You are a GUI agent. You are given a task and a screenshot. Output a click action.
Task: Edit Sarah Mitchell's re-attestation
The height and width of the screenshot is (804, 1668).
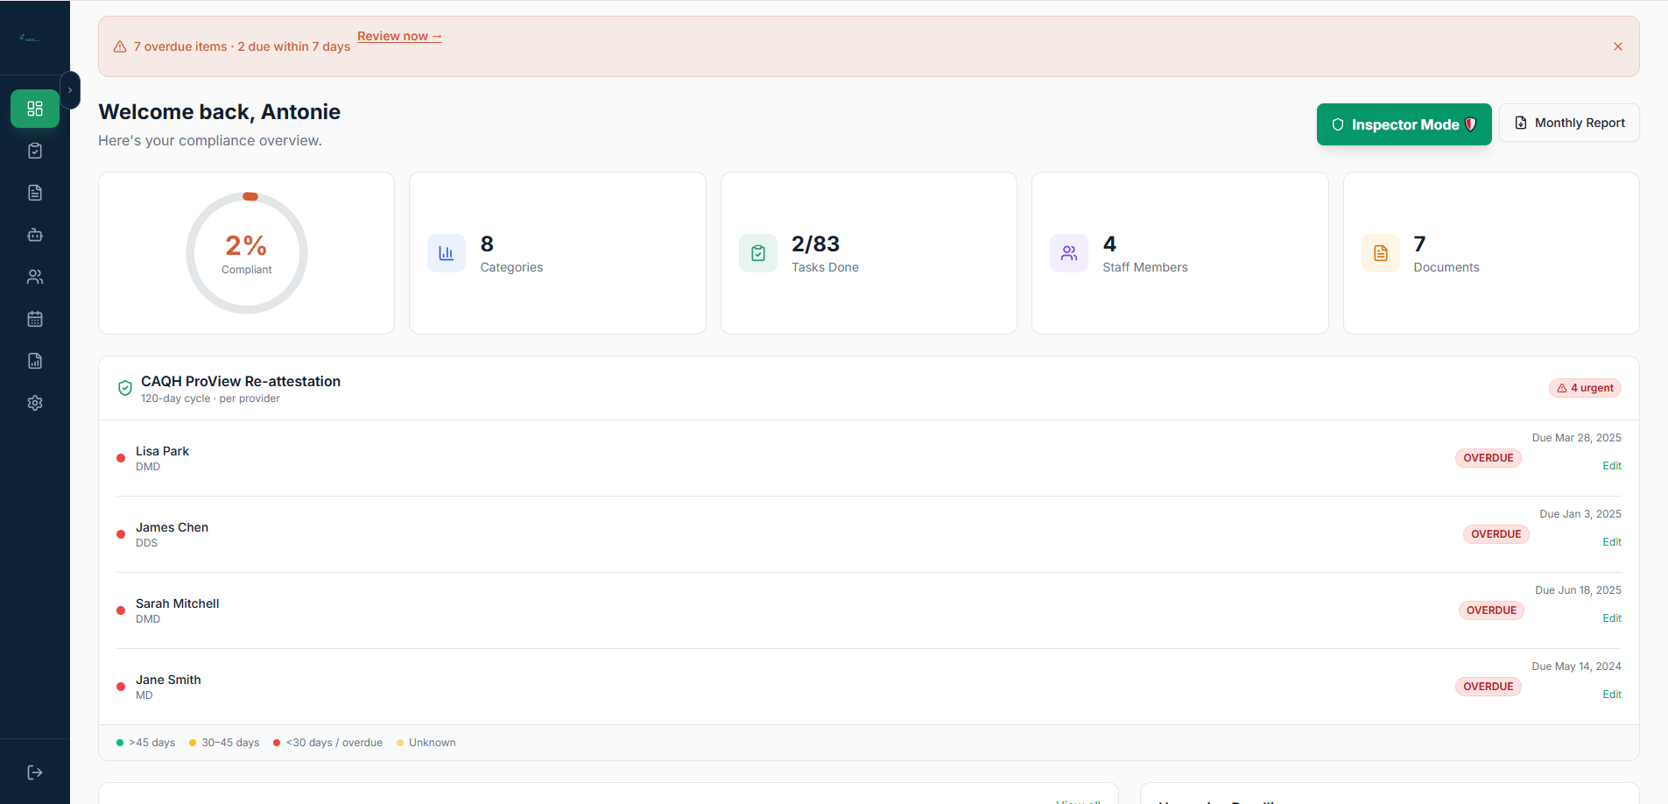tap(1612, 618)
